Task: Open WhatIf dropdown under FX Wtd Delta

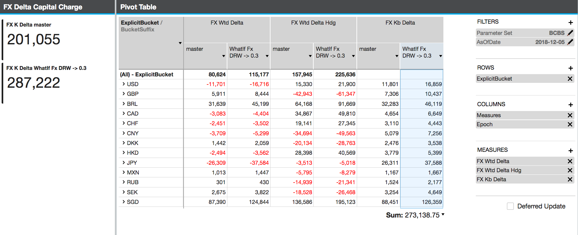Action: 267,56
